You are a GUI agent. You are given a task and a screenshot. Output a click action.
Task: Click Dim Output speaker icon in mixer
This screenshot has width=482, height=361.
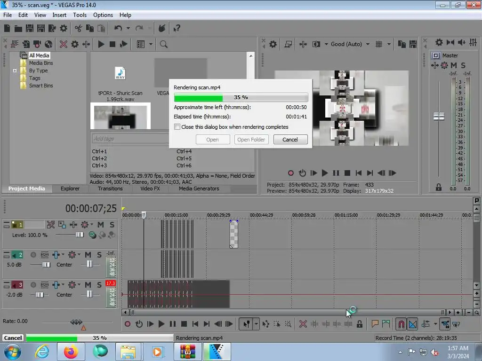(461, 42)
